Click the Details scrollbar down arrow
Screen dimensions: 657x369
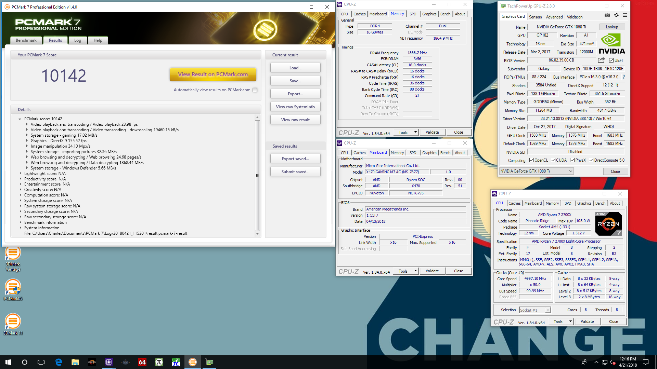point(257,234)
